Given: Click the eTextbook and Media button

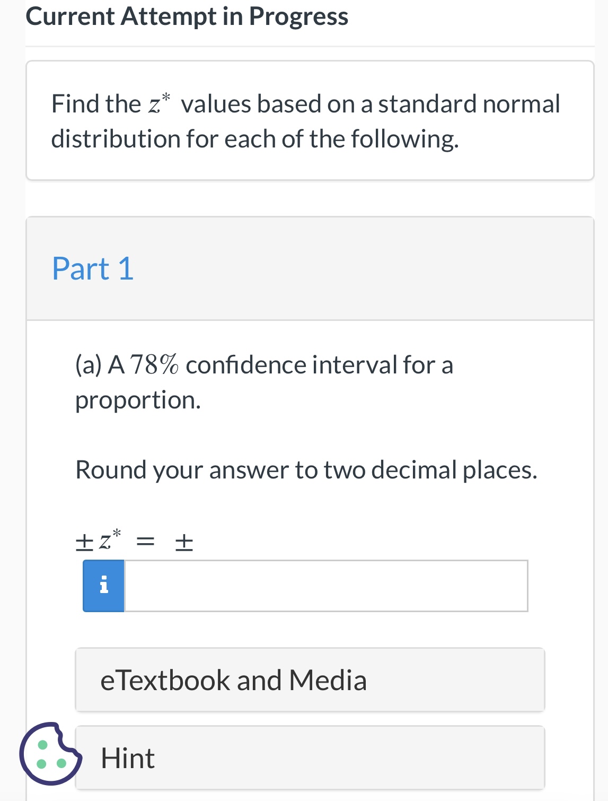Looking at the screenshot, I should tap(310, 680).
